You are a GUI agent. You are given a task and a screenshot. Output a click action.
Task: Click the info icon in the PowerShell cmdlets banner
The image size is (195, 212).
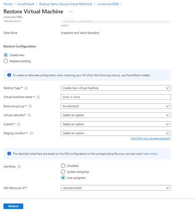click(9, 75)
